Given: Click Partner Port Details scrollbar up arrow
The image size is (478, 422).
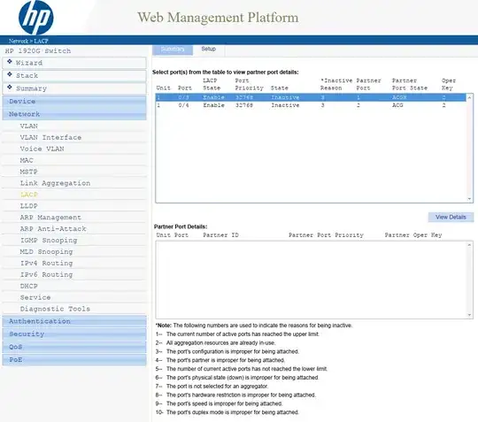Looking at the screenshot, I should tap(469, 245).
